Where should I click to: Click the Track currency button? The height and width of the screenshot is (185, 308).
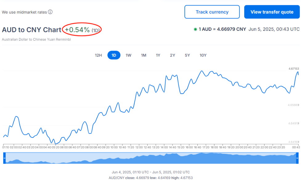tap(212, 12)
